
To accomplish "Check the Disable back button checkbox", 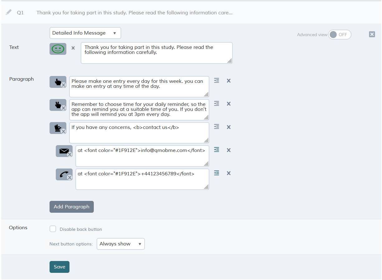I will click(x=53, y=229).
